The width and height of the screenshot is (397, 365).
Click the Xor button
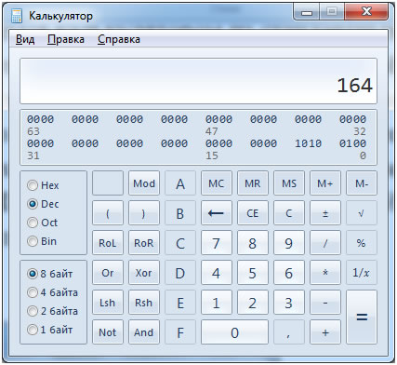click(x=144, y=273)
